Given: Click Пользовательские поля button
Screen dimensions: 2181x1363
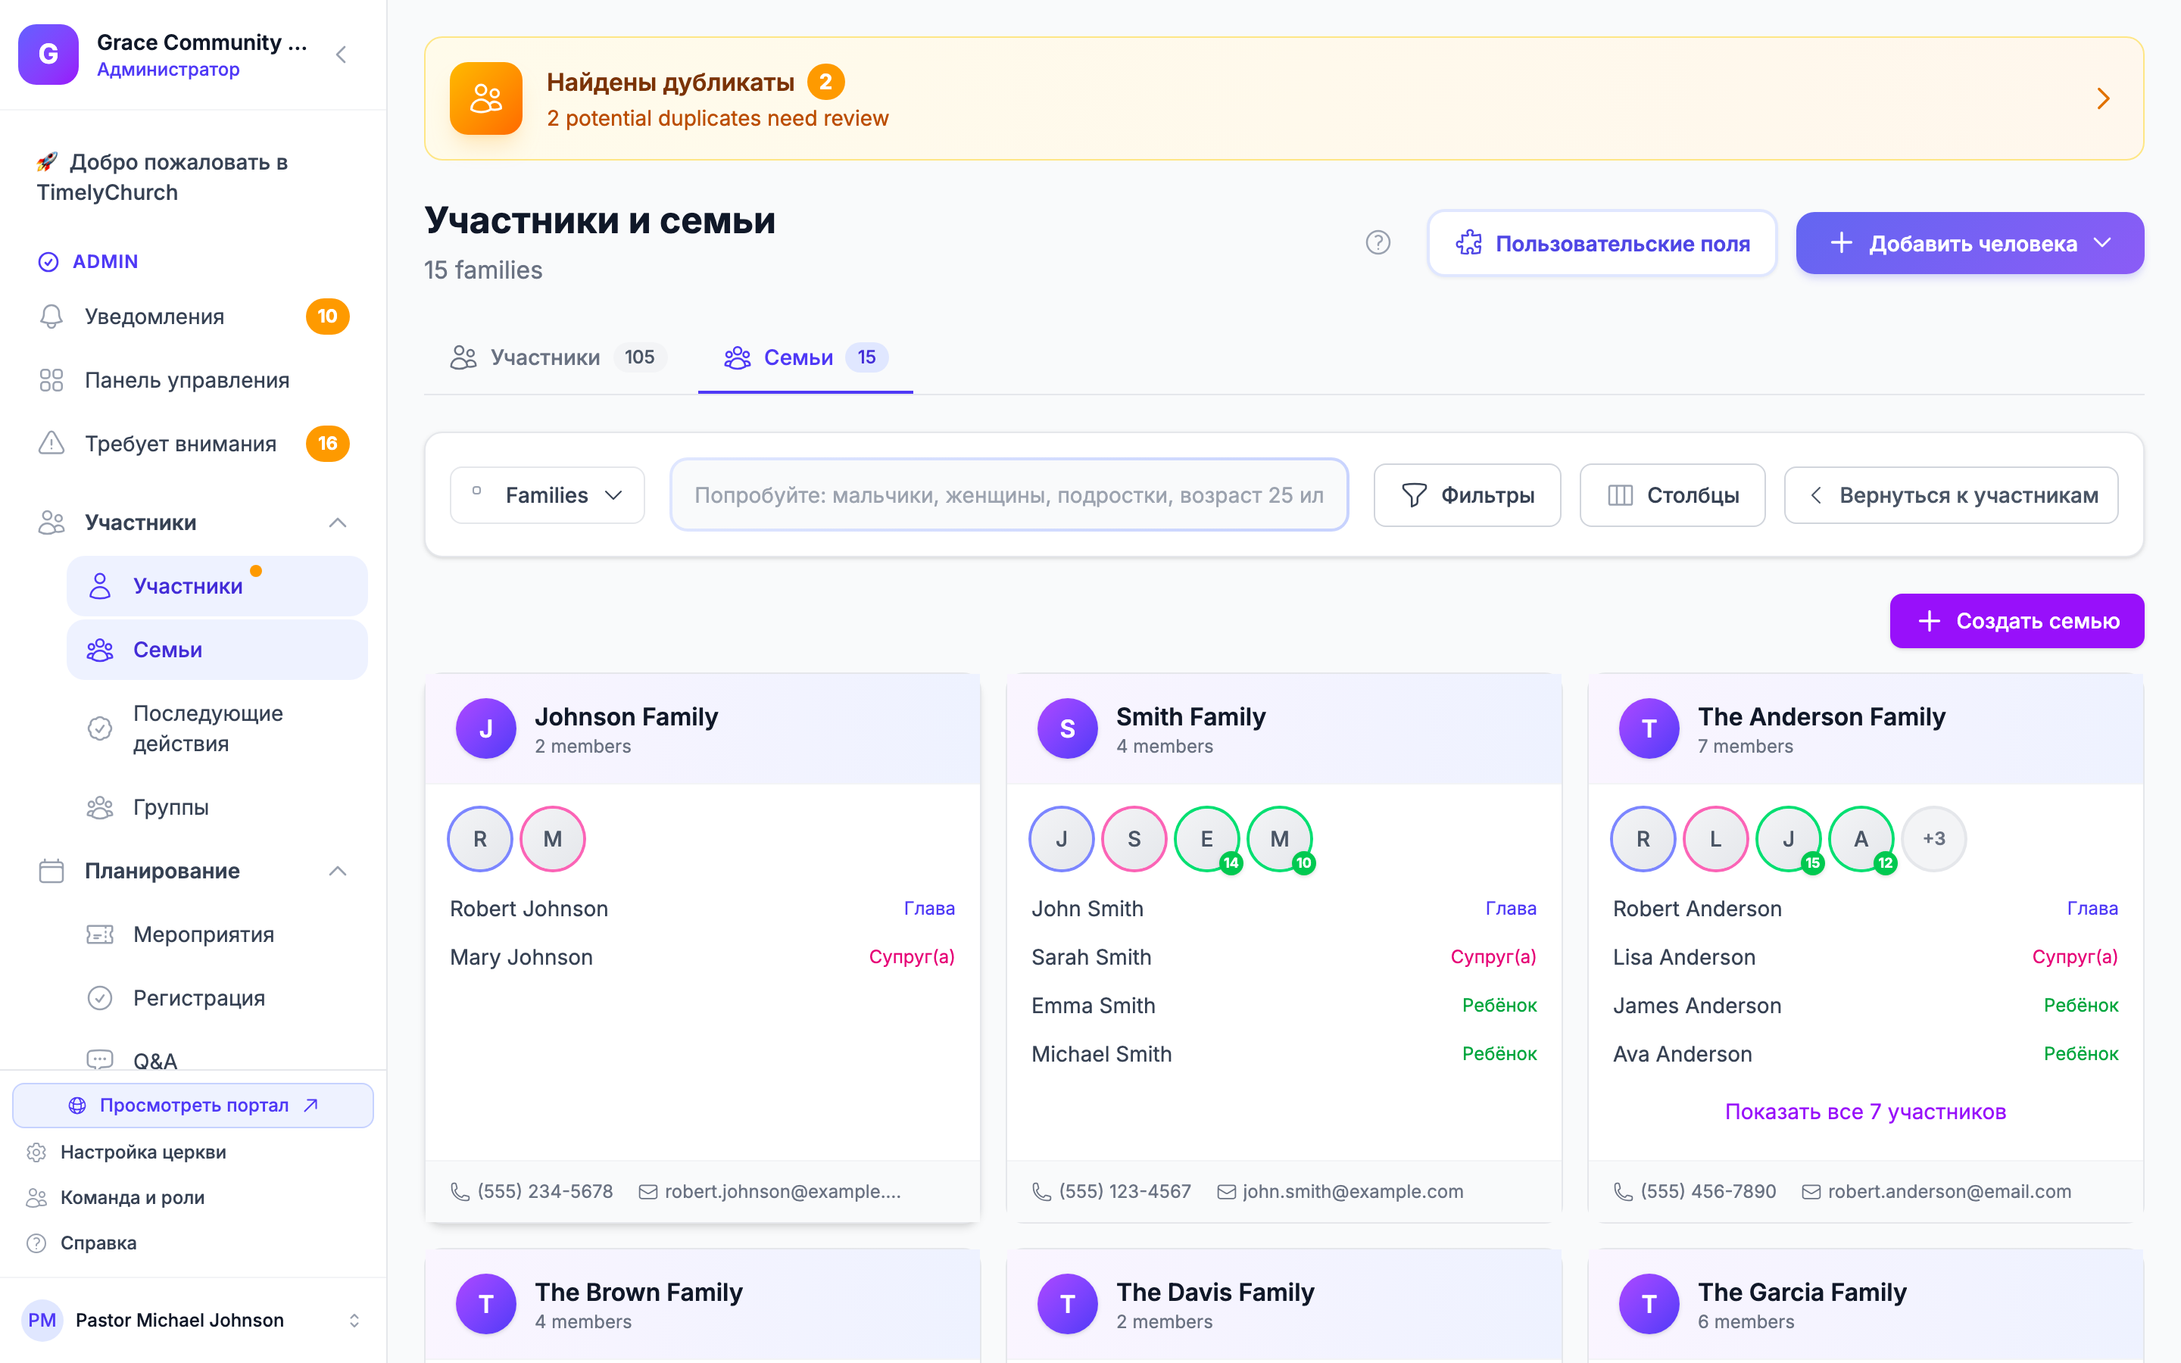Looking at the screenshot, I should pyautogui.click(x=1602, y=243).
